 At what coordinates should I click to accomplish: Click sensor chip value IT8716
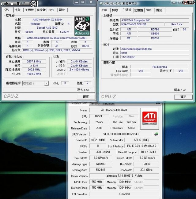pyautogui.click(x=155, y=38)
